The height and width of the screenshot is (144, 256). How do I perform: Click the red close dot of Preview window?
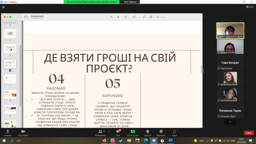5,17
